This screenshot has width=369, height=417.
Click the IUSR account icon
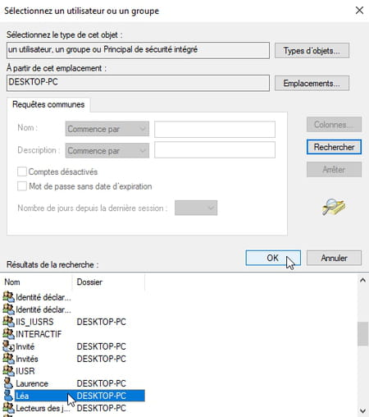pos(8,371)
